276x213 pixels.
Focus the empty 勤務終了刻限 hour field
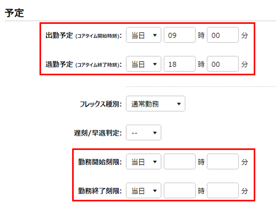point(179,190)
